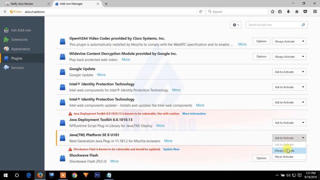Viewport: 320px width, 180px height.
Task: Open Photoshop from taskbar
Action: click(97, 175)
